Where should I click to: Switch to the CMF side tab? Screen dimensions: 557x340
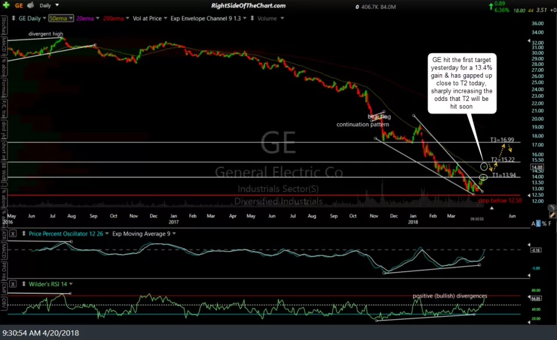[3, 288]
